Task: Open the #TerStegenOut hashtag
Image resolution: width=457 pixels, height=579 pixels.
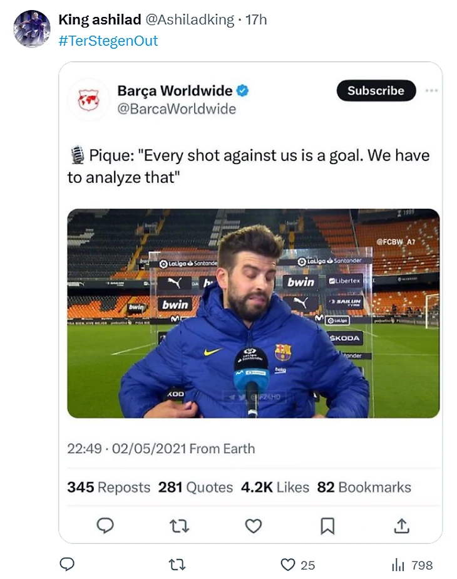Action: [108, 41]
